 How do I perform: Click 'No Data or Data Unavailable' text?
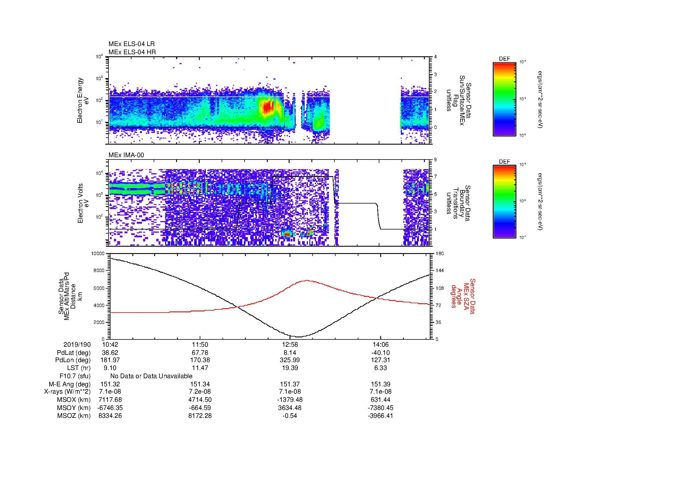(x=151, y=376)
